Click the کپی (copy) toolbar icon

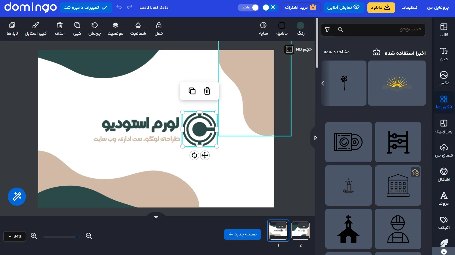pos(77,29)
